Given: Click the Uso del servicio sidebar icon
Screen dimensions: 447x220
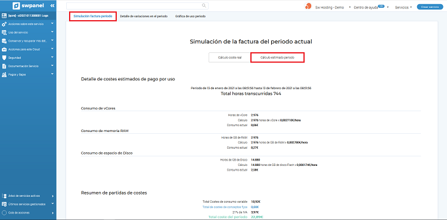Looking at the screenshot, I should 4,32.
